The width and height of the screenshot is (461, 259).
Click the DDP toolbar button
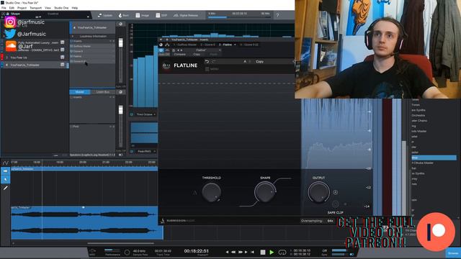[x=161, y=15]
